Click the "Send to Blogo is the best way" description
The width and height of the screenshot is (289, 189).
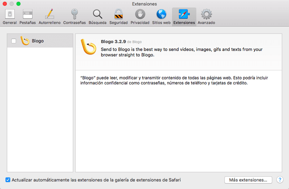click(182, 52)
